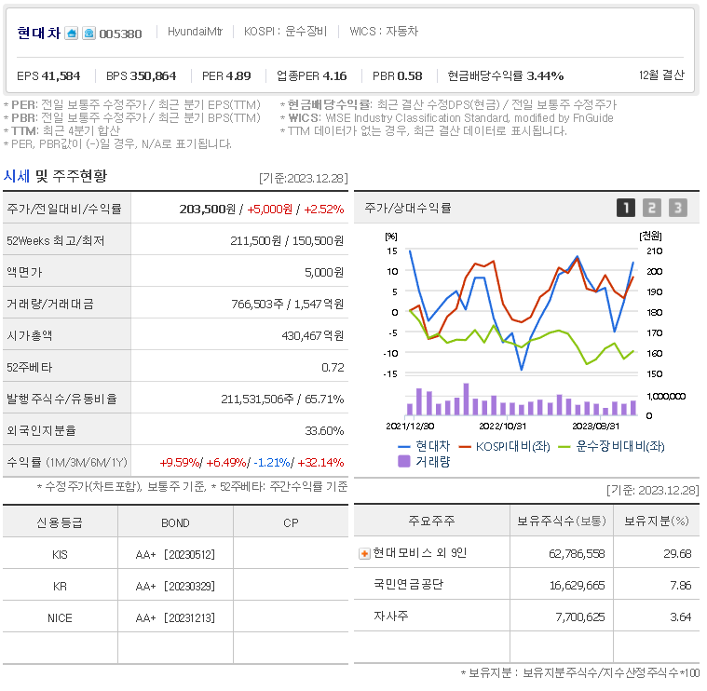Click the 12월 결산 label
Viewport: 707px width, 691px height.
(x=661, y=75)
